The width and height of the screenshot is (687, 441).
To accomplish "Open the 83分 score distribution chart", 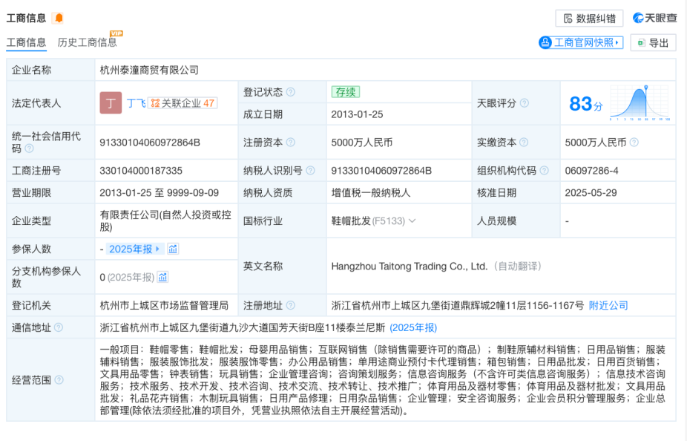I will 640,103.
